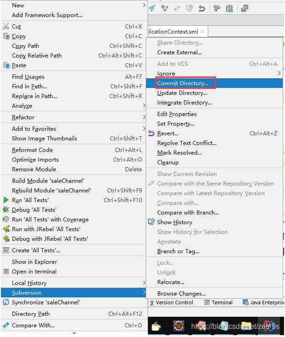Click the Cut scissors icon
Viewport: 285px width, 337px height.
click(x=6, y=27)
